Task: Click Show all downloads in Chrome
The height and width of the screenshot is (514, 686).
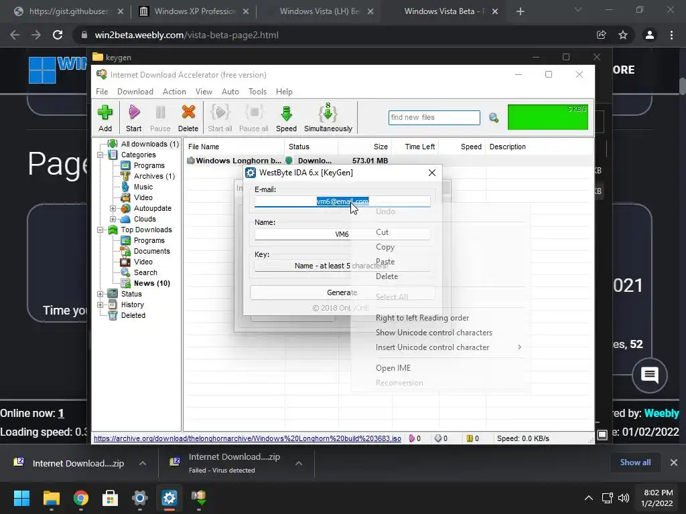Action: pos(635,462)
